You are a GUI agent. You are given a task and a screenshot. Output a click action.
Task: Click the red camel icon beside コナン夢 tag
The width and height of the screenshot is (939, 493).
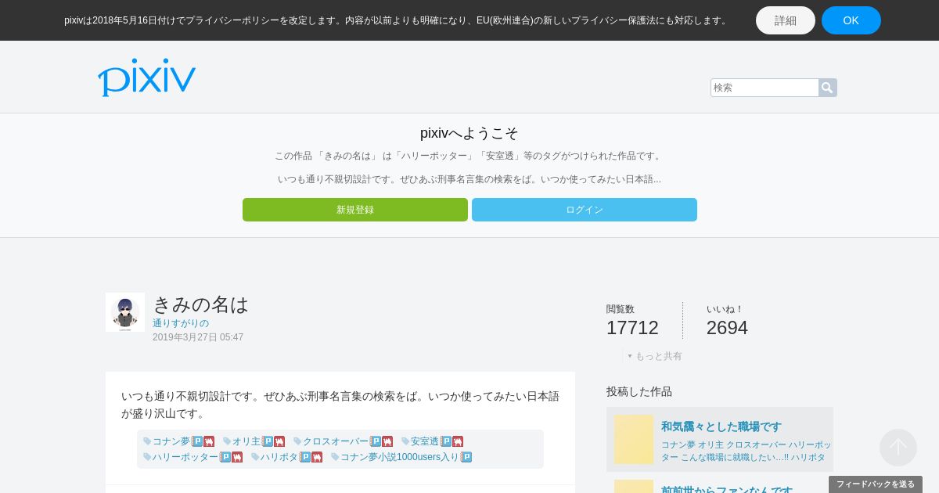[209, 441]
